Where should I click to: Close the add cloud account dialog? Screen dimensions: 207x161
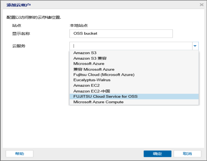point(202,5)
